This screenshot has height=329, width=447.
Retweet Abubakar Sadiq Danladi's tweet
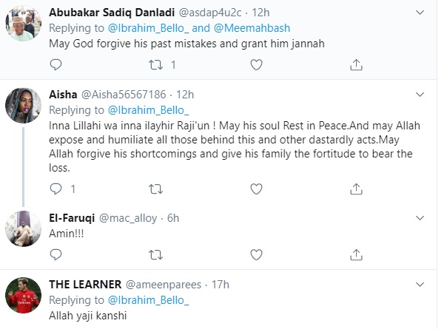pyautogui.click(x=156, y=65)
